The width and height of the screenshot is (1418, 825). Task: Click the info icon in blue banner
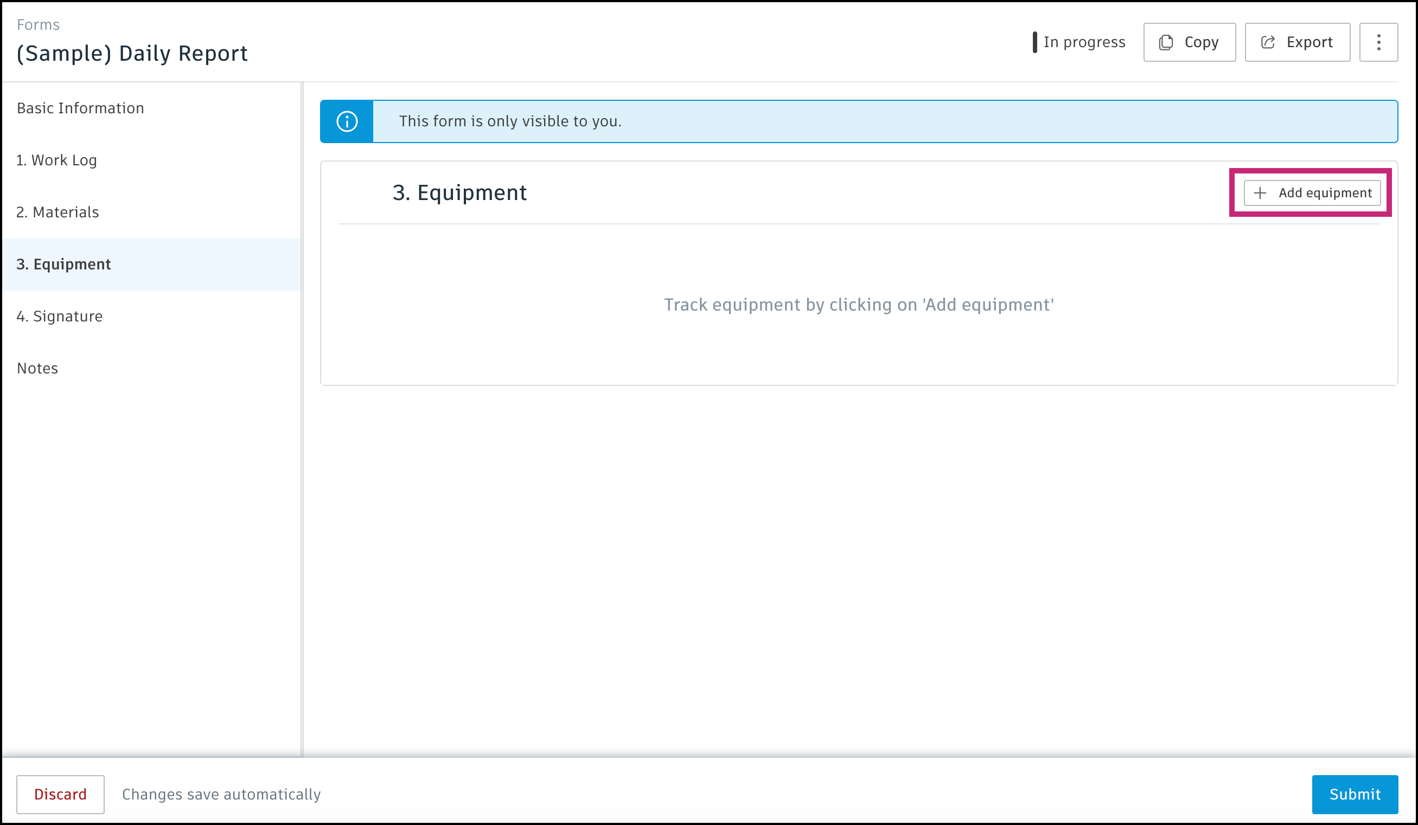347,121
